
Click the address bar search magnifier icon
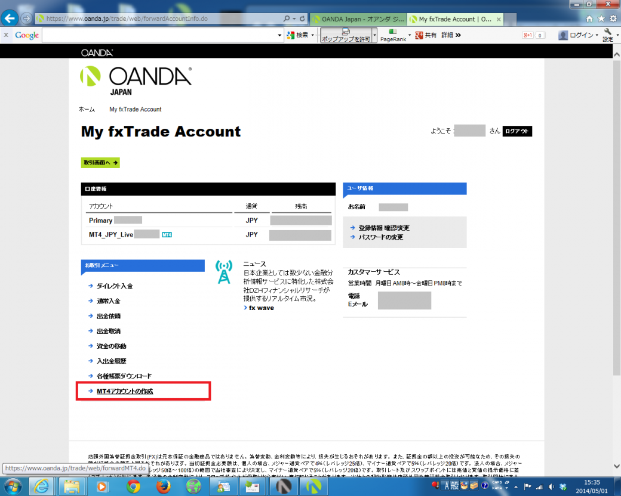[x=287, y=18]
